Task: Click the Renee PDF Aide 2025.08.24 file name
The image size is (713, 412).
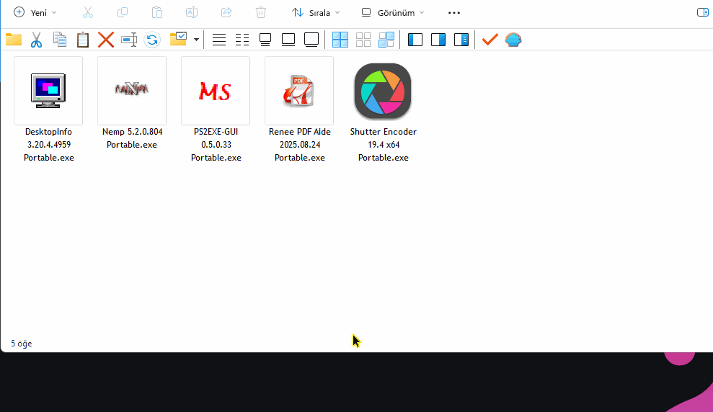Action: coord(300,145)
